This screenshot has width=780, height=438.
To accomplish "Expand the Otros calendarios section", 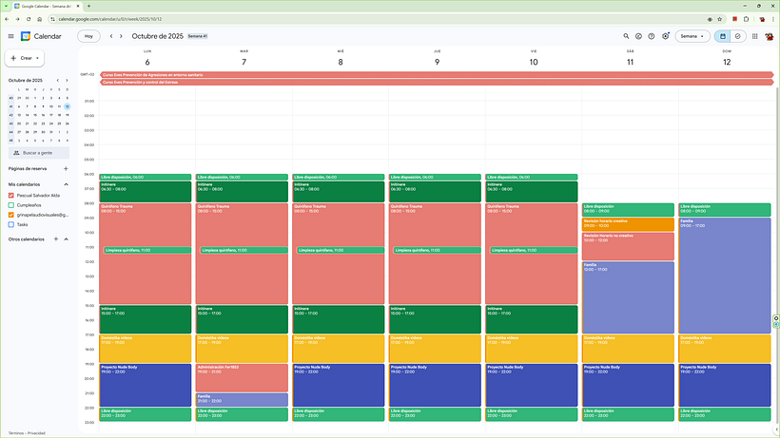I will point(66,239).
